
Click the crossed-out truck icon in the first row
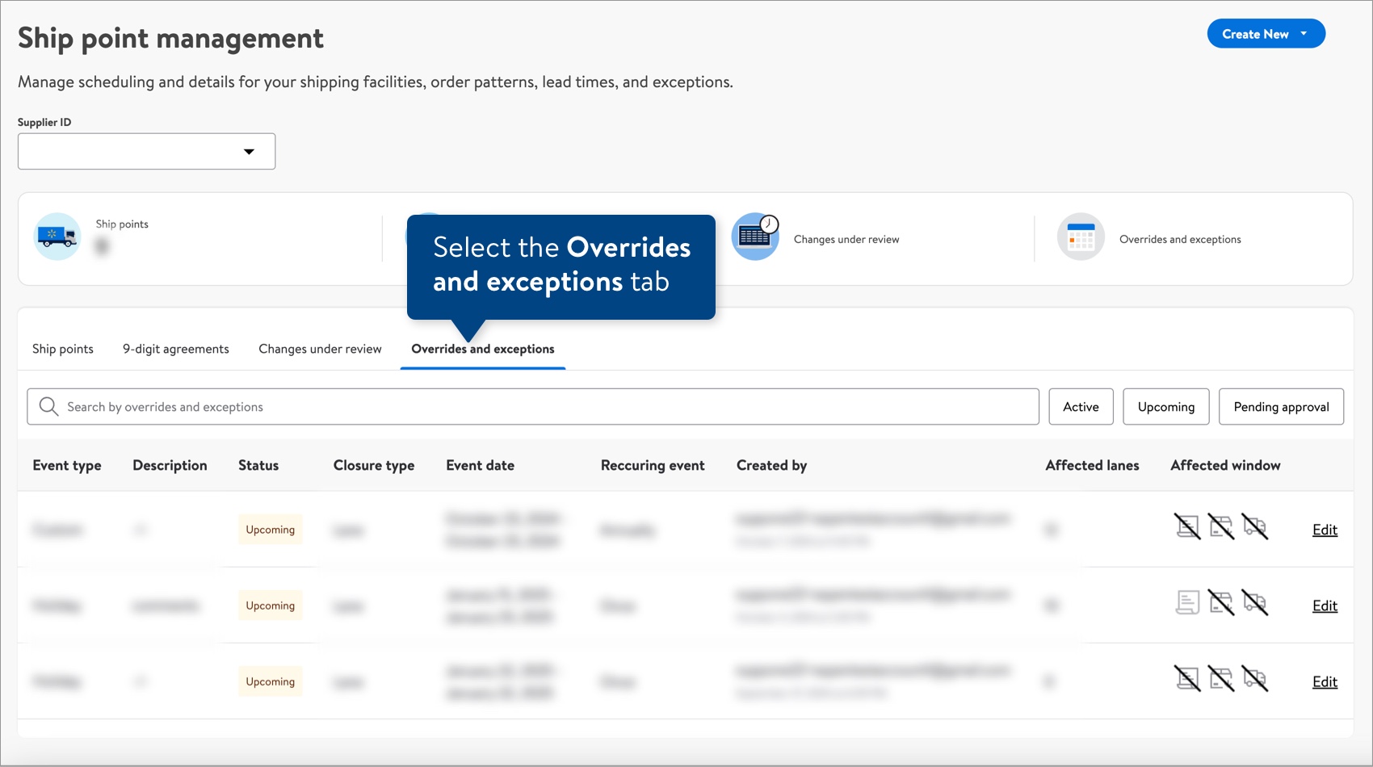click(x=1255, y=526)
